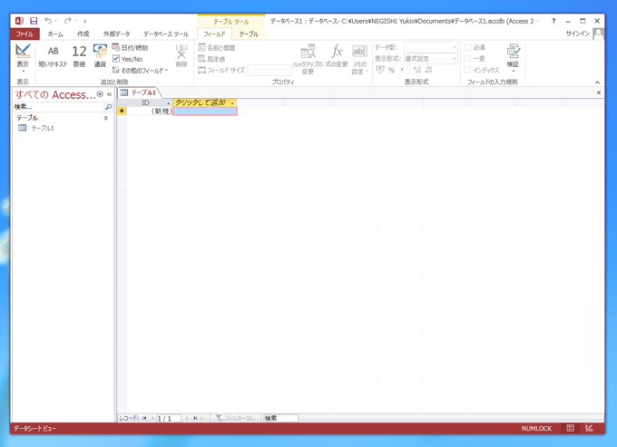Viewport: 617px width, 447px height.
Task: Add a 数値 (12) number field
Action: click(x=79, y=56)
